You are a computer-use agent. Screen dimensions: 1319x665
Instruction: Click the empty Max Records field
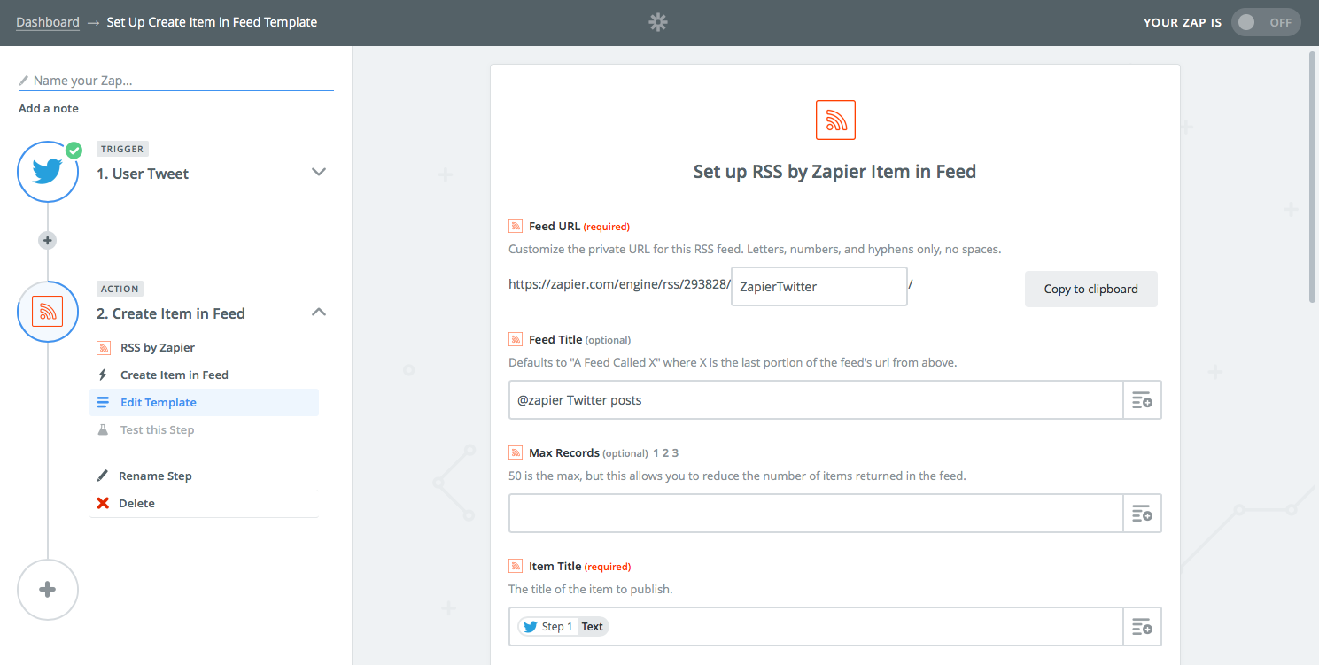click(816, 514)
